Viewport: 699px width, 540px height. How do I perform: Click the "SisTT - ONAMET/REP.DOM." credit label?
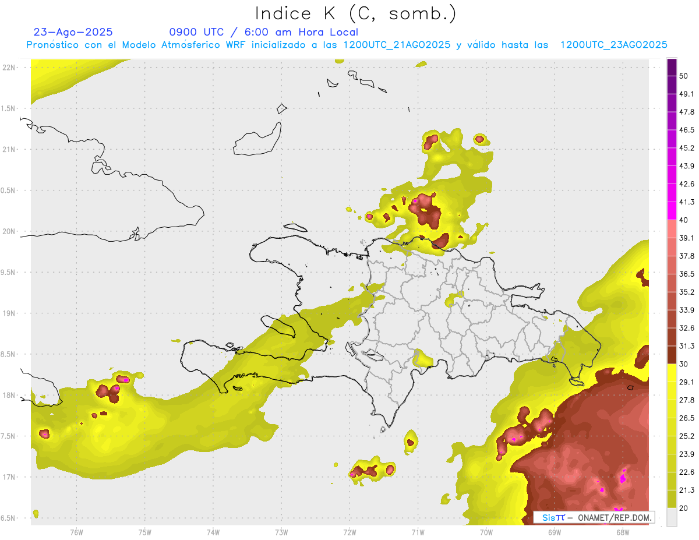[594, 517]
